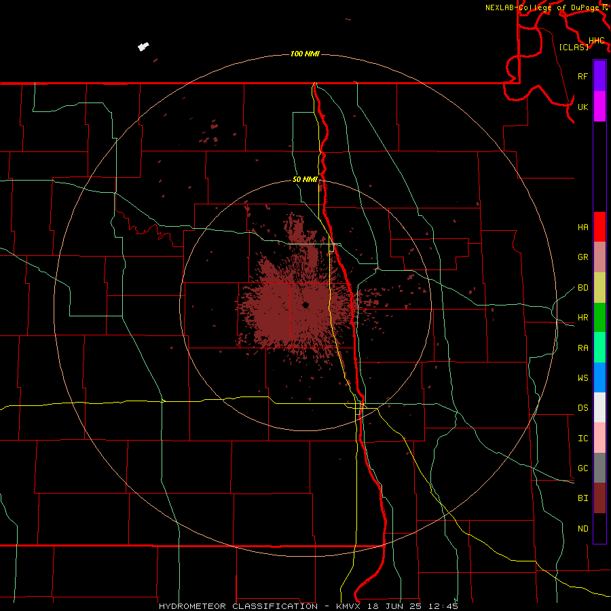
Task: Click the radar site center dot
Action: (305, 305)
